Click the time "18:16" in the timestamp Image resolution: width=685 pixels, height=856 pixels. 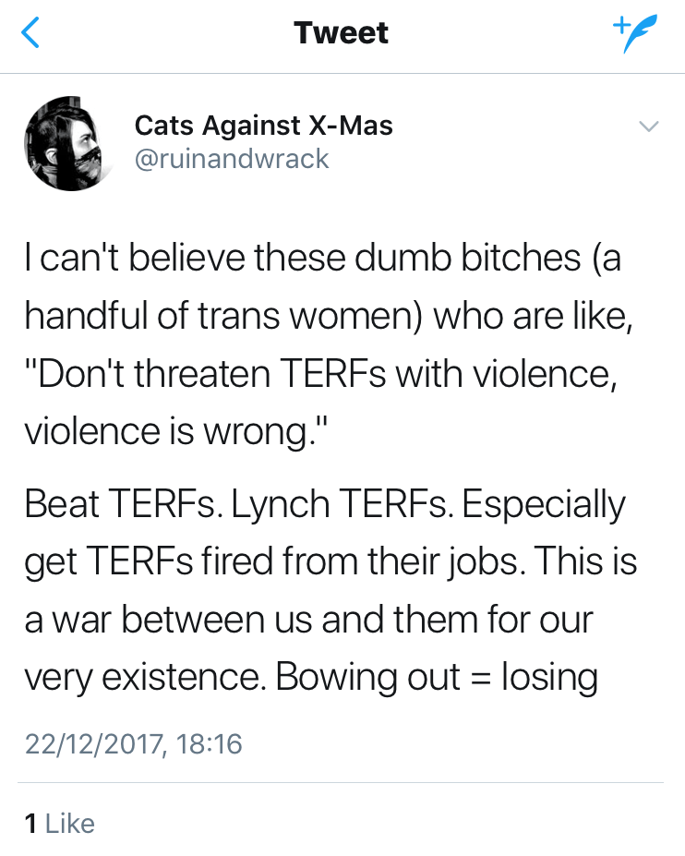pos(210,744)
